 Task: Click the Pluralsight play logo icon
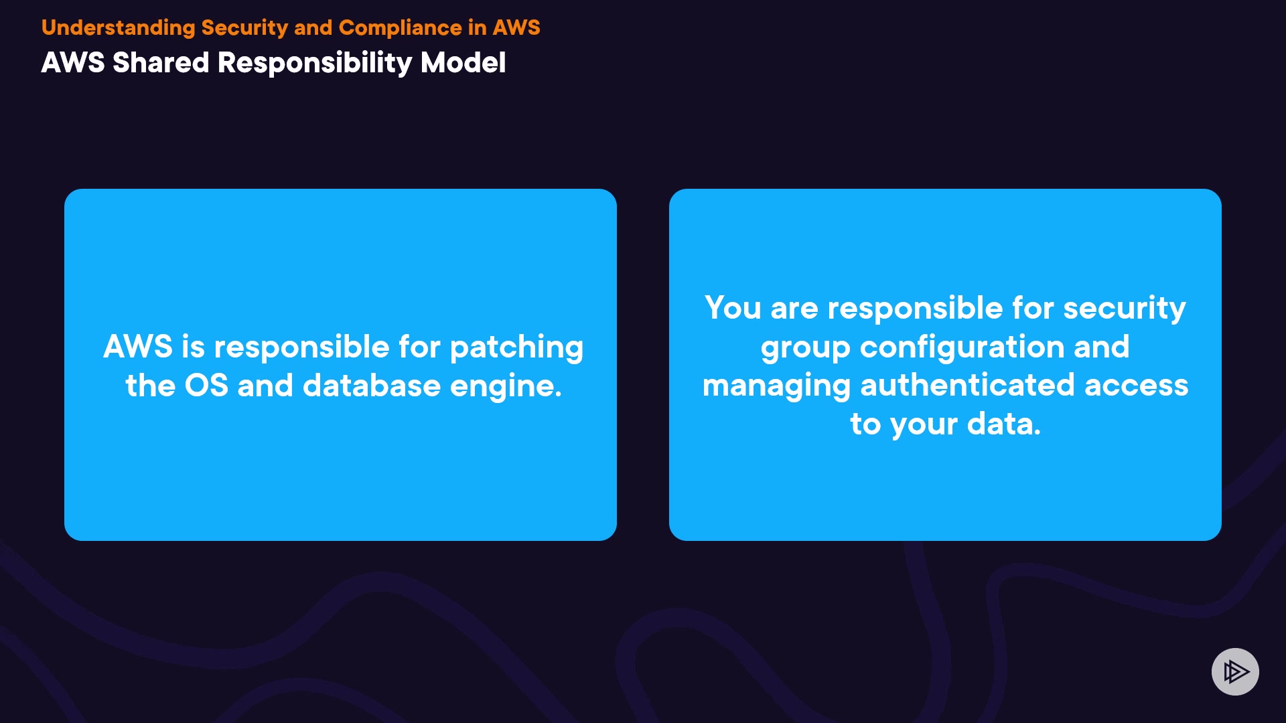1235,671
